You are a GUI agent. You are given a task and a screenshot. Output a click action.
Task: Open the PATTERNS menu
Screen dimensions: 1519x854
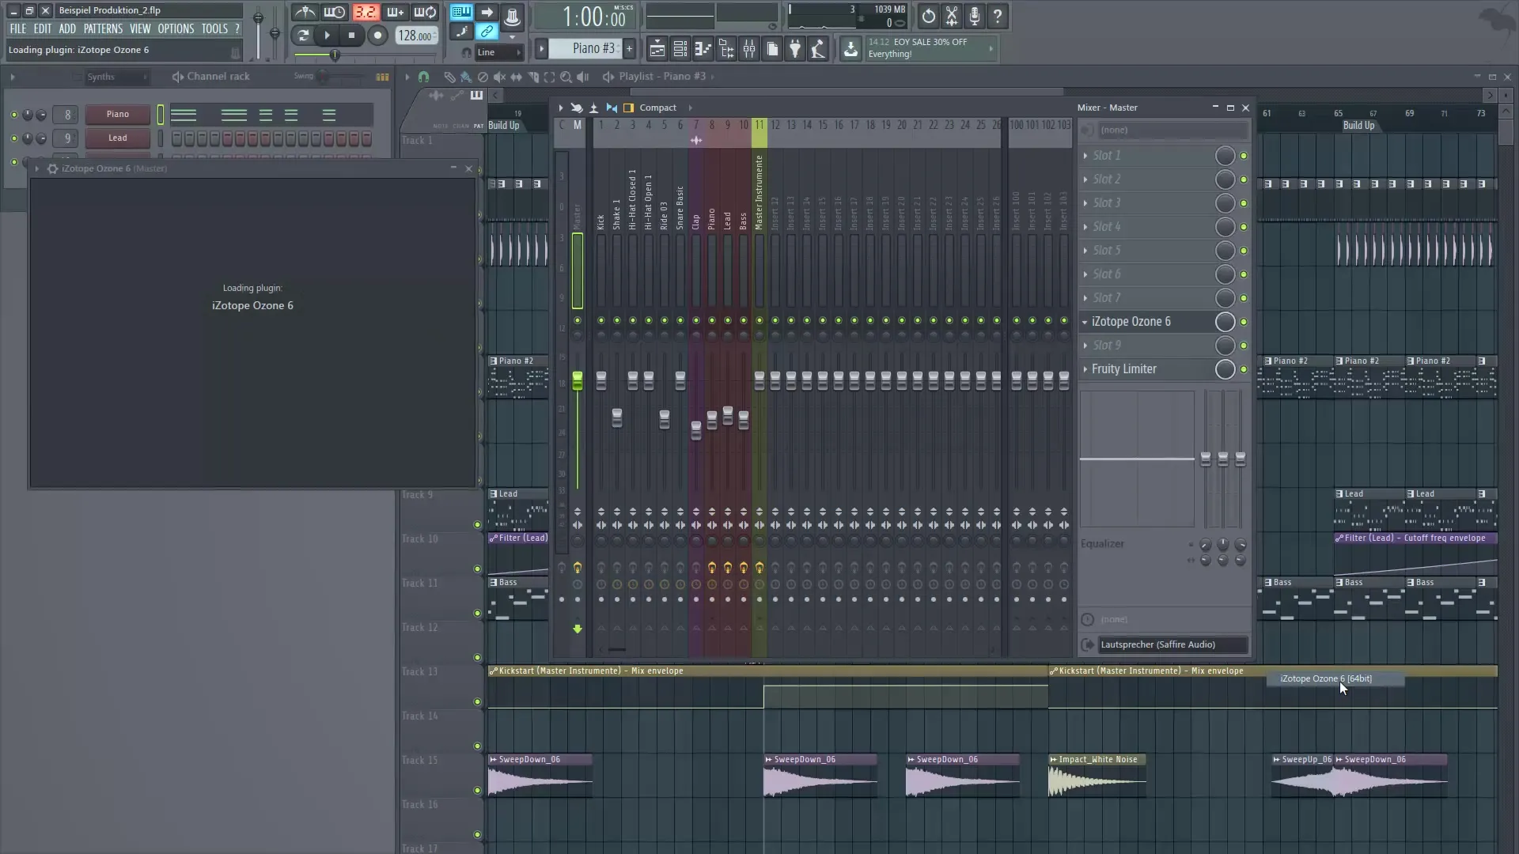[103, 28]
